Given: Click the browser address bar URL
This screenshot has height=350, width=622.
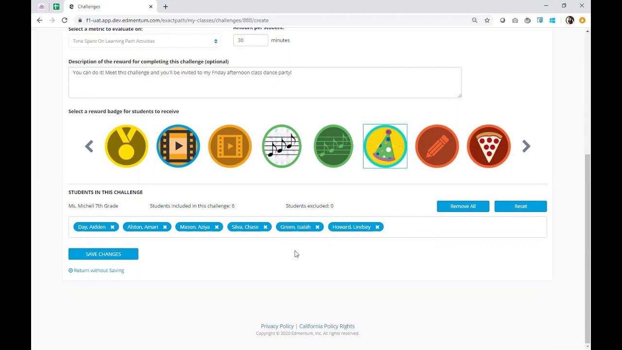Looking at the screenshot, I should pos(177,20).
